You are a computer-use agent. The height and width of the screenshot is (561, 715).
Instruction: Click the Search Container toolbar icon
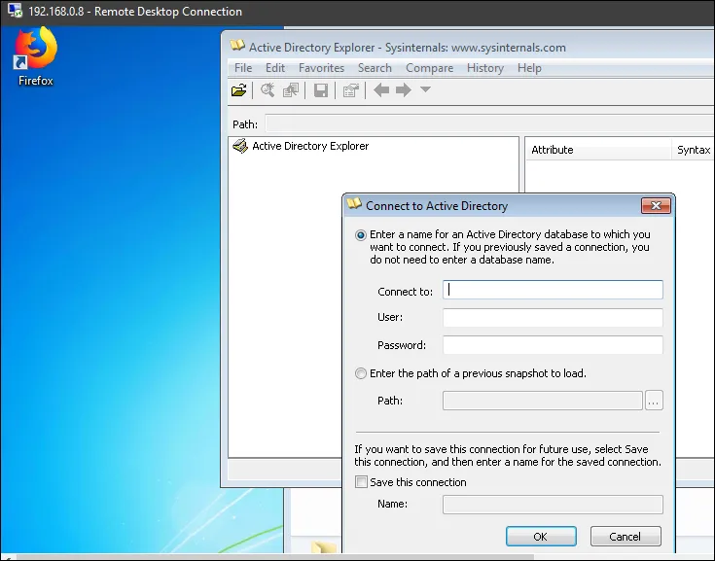[x=268, y=90]
